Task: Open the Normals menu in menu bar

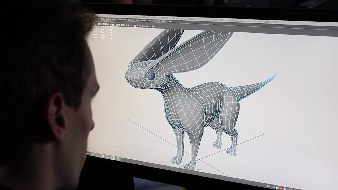Action: 144,20
